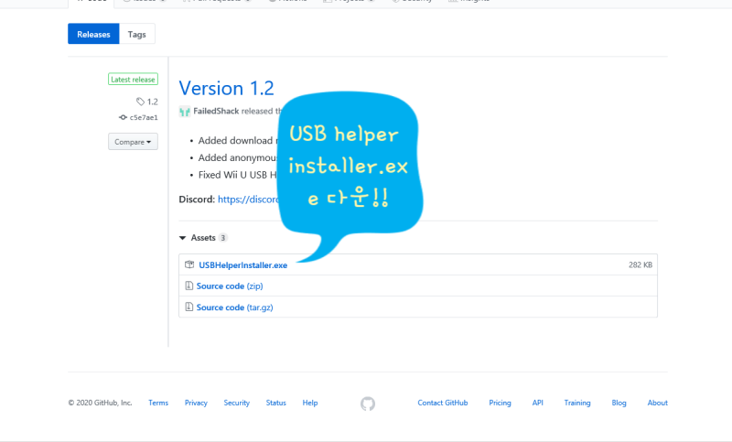Click the Latest release badge
The width and height of the screenshot is (732, 442).
pyautogui.click(x=133, y=80)
